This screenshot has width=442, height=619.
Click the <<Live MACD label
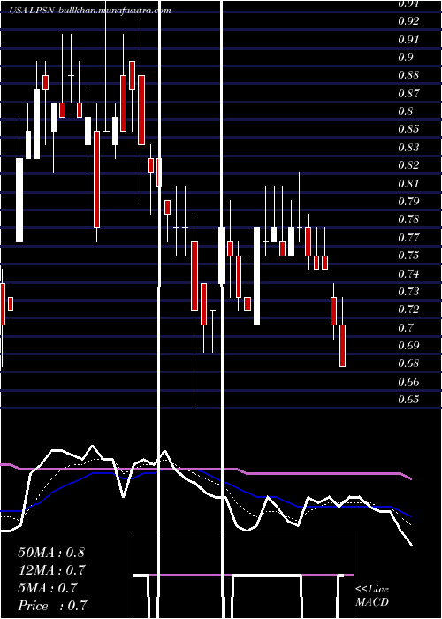pyautogui.click(x=372, y=596)
